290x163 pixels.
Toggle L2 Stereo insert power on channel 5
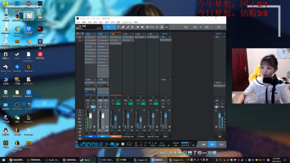click(136, 37)
